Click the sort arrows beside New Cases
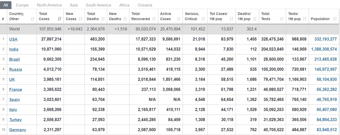 tap(80, 19)
